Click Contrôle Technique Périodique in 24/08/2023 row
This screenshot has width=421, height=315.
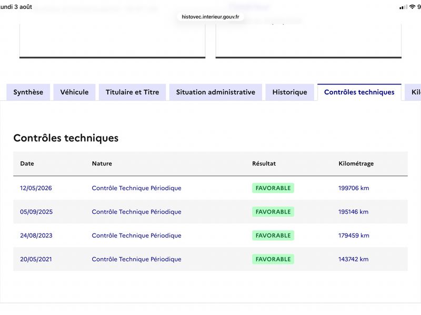(136, 235)
